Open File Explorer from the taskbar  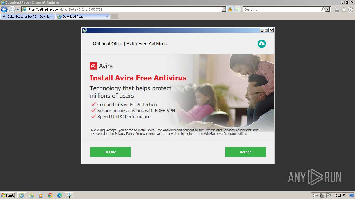tap(31, 195)
